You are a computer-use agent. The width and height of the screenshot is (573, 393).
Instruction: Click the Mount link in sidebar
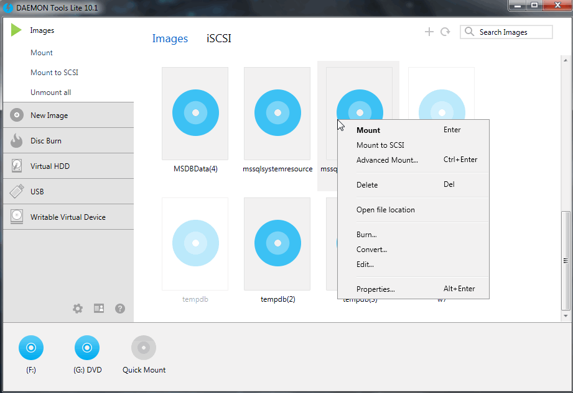(x=42, y=53)
